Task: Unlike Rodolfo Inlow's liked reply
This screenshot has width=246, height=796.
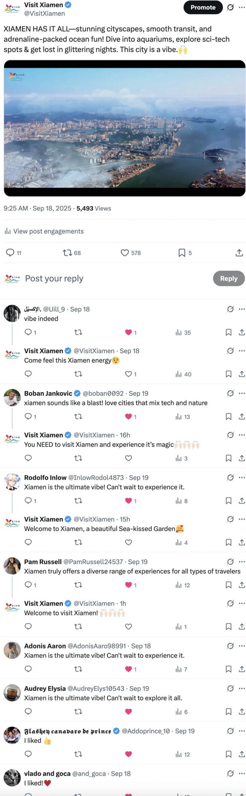Action: point(129,501)
